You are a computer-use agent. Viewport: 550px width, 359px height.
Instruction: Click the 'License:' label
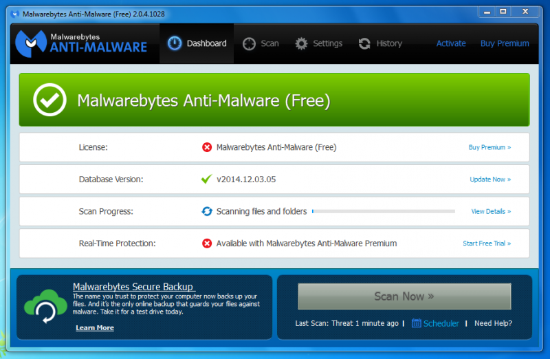pyautogui.click(x=93, y=147)
